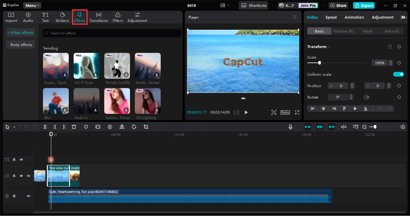The height and width of the screenshot is (216, 410).
Task: Toggle the auto snapping button
Action: 320,127
